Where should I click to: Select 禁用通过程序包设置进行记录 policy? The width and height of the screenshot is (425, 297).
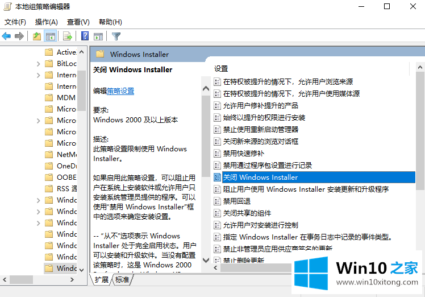[x=268, y=166]
